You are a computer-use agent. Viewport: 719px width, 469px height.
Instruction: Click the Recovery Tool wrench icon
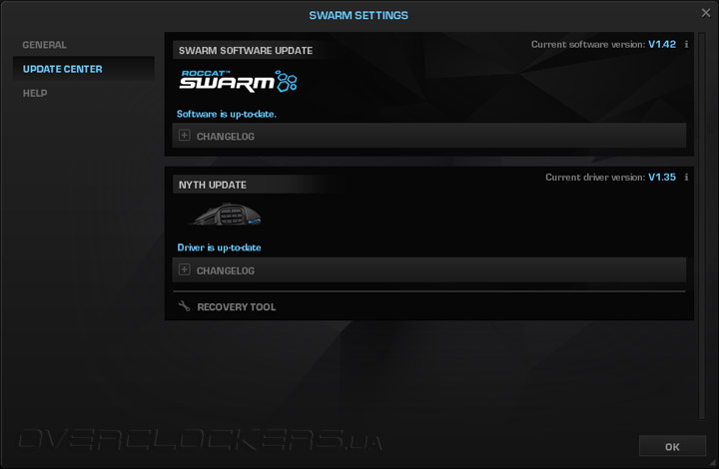tap(184, 306)
